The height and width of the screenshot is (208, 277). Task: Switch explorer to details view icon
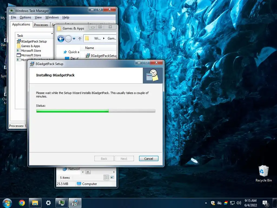click(x=107, y=177)
